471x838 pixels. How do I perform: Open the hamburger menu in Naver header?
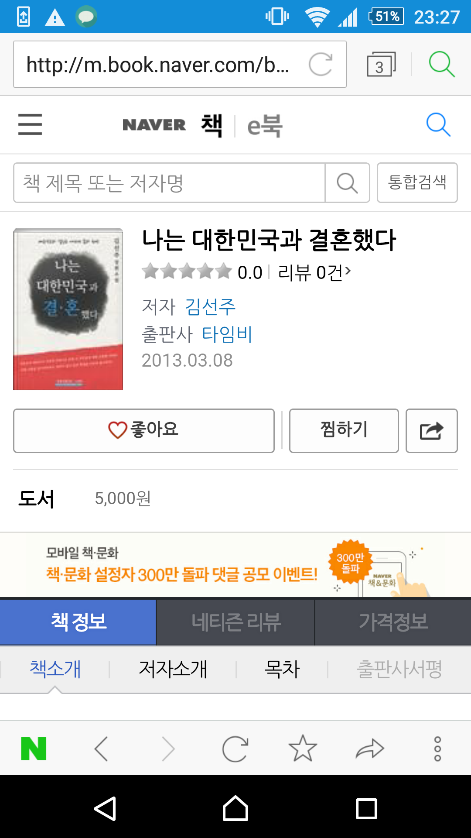(x=30, y=124)
